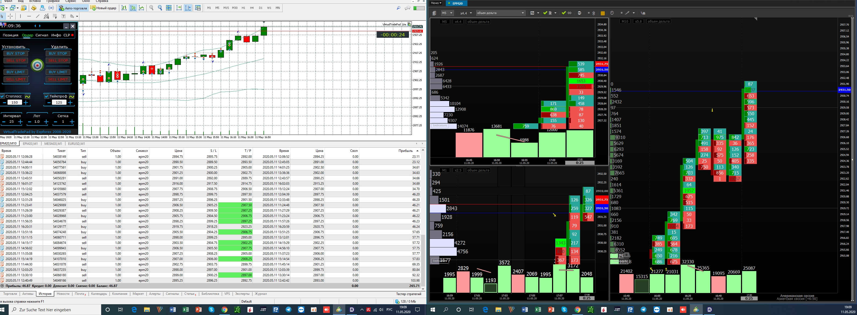The width and height of the screenshot is (857, 315).
Task: Open the Меню dropdown
Action: (x=436, y=3)
